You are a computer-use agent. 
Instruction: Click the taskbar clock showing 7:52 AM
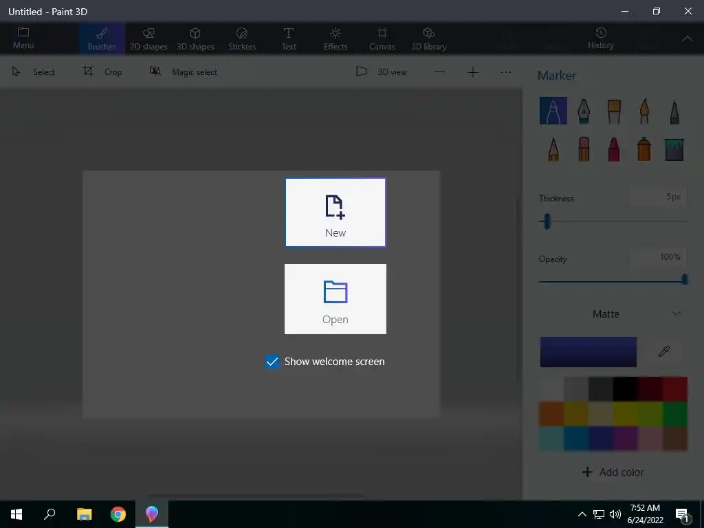click(645, 514)
